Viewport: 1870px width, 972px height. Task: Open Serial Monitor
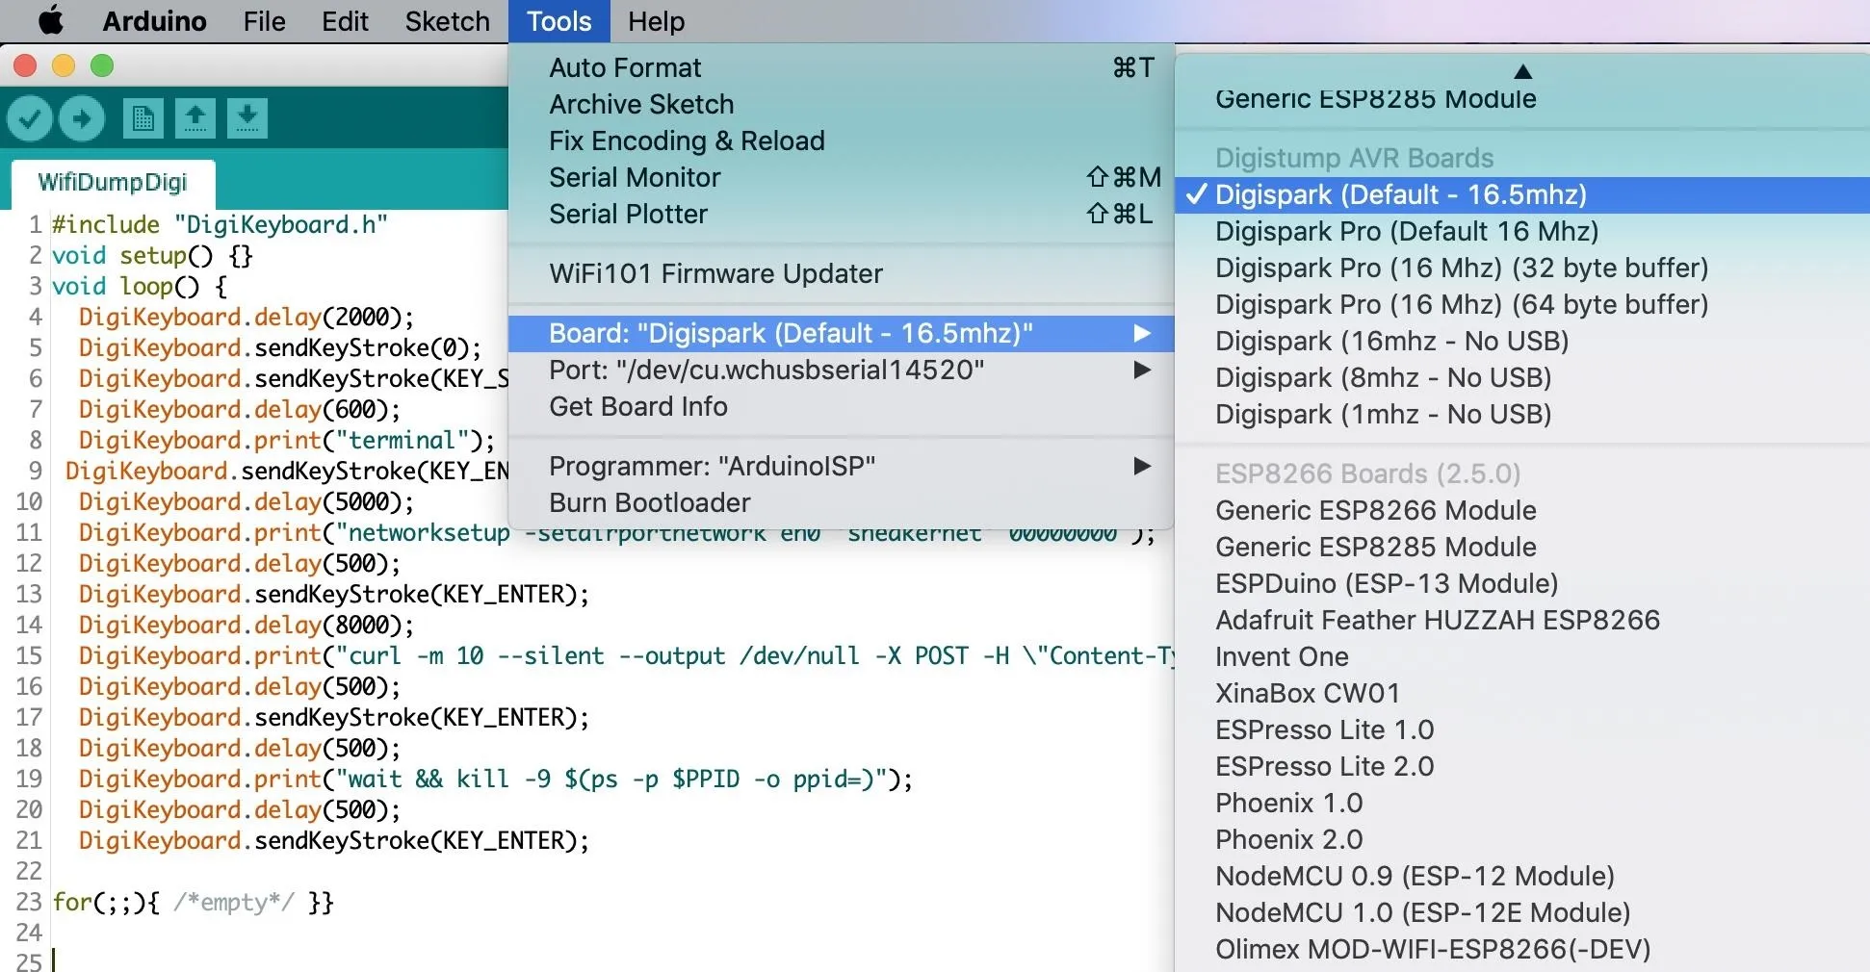click(x=842, y=177)
